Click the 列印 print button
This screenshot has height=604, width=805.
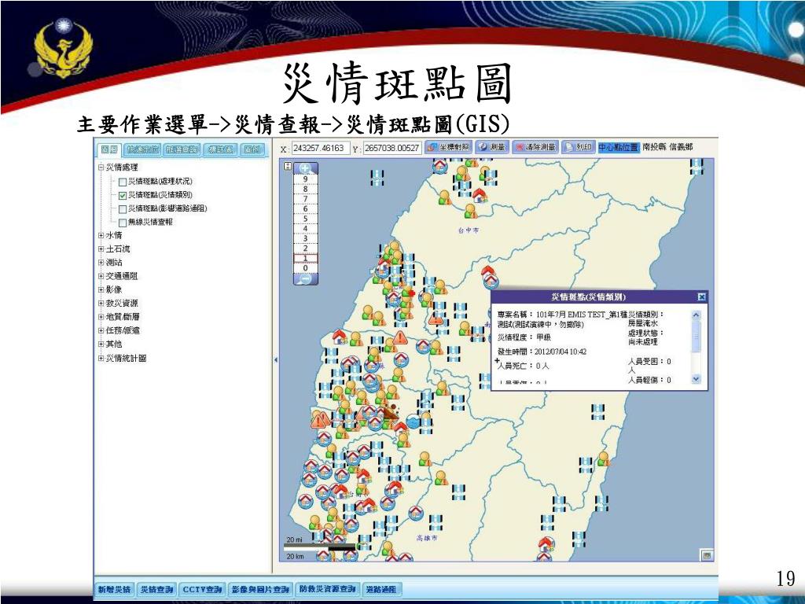578,147
